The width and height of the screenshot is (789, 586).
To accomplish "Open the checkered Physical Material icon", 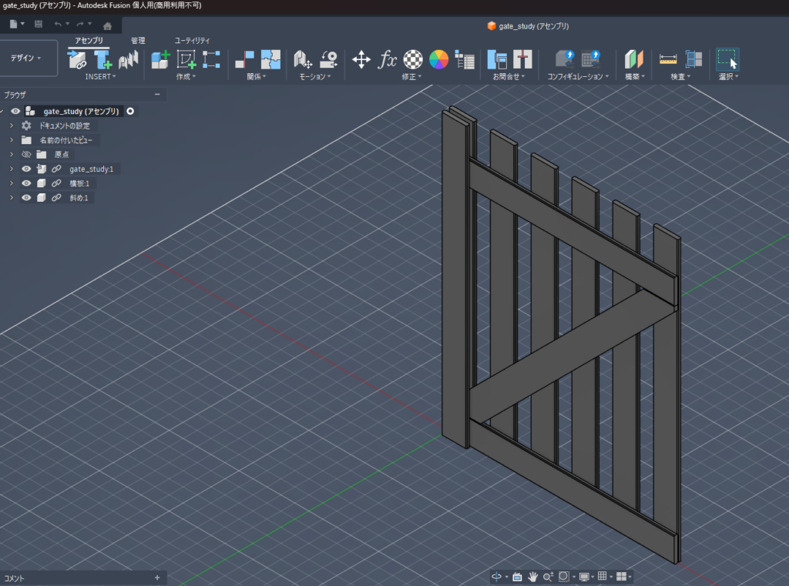I will click(x=414, y=60).
